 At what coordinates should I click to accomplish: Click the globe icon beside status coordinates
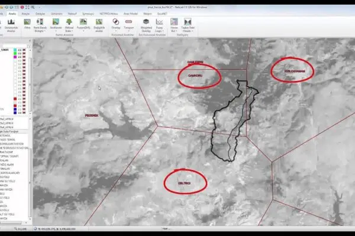coord(35,229)
